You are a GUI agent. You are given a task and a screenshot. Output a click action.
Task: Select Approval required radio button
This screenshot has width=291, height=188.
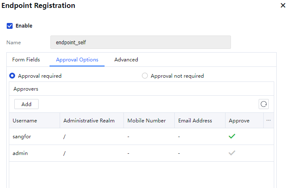coord(13,76)
